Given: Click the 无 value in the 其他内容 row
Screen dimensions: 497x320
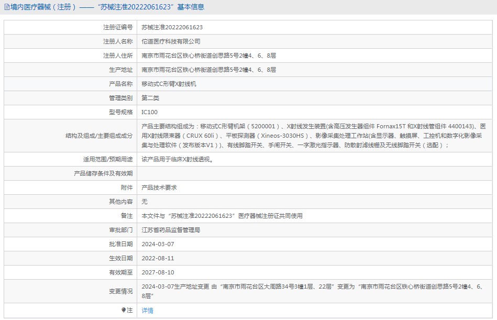Looking at the screenshot, I should (145, 202).
